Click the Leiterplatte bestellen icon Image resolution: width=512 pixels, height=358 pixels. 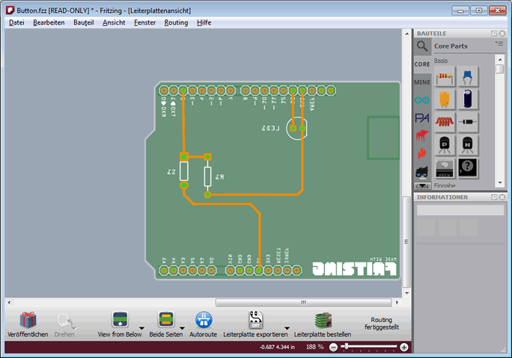(323, 320)
